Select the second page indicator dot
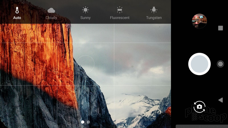 pos(88,122)
